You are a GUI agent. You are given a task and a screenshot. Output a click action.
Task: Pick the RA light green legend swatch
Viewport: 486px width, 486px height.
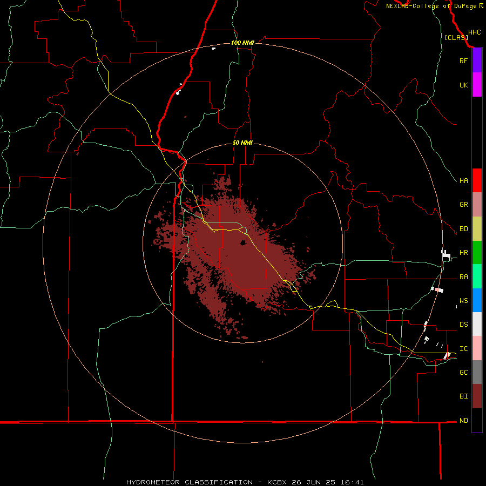[x=477, y=276]
